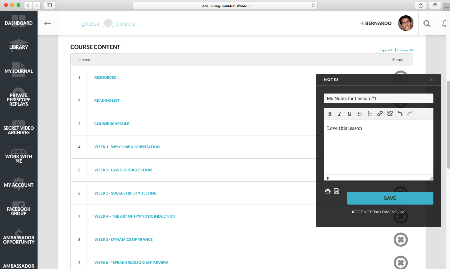Screen dimensions: 450x269
Task: Click the back arrow in header
Action: coord(48,23)
